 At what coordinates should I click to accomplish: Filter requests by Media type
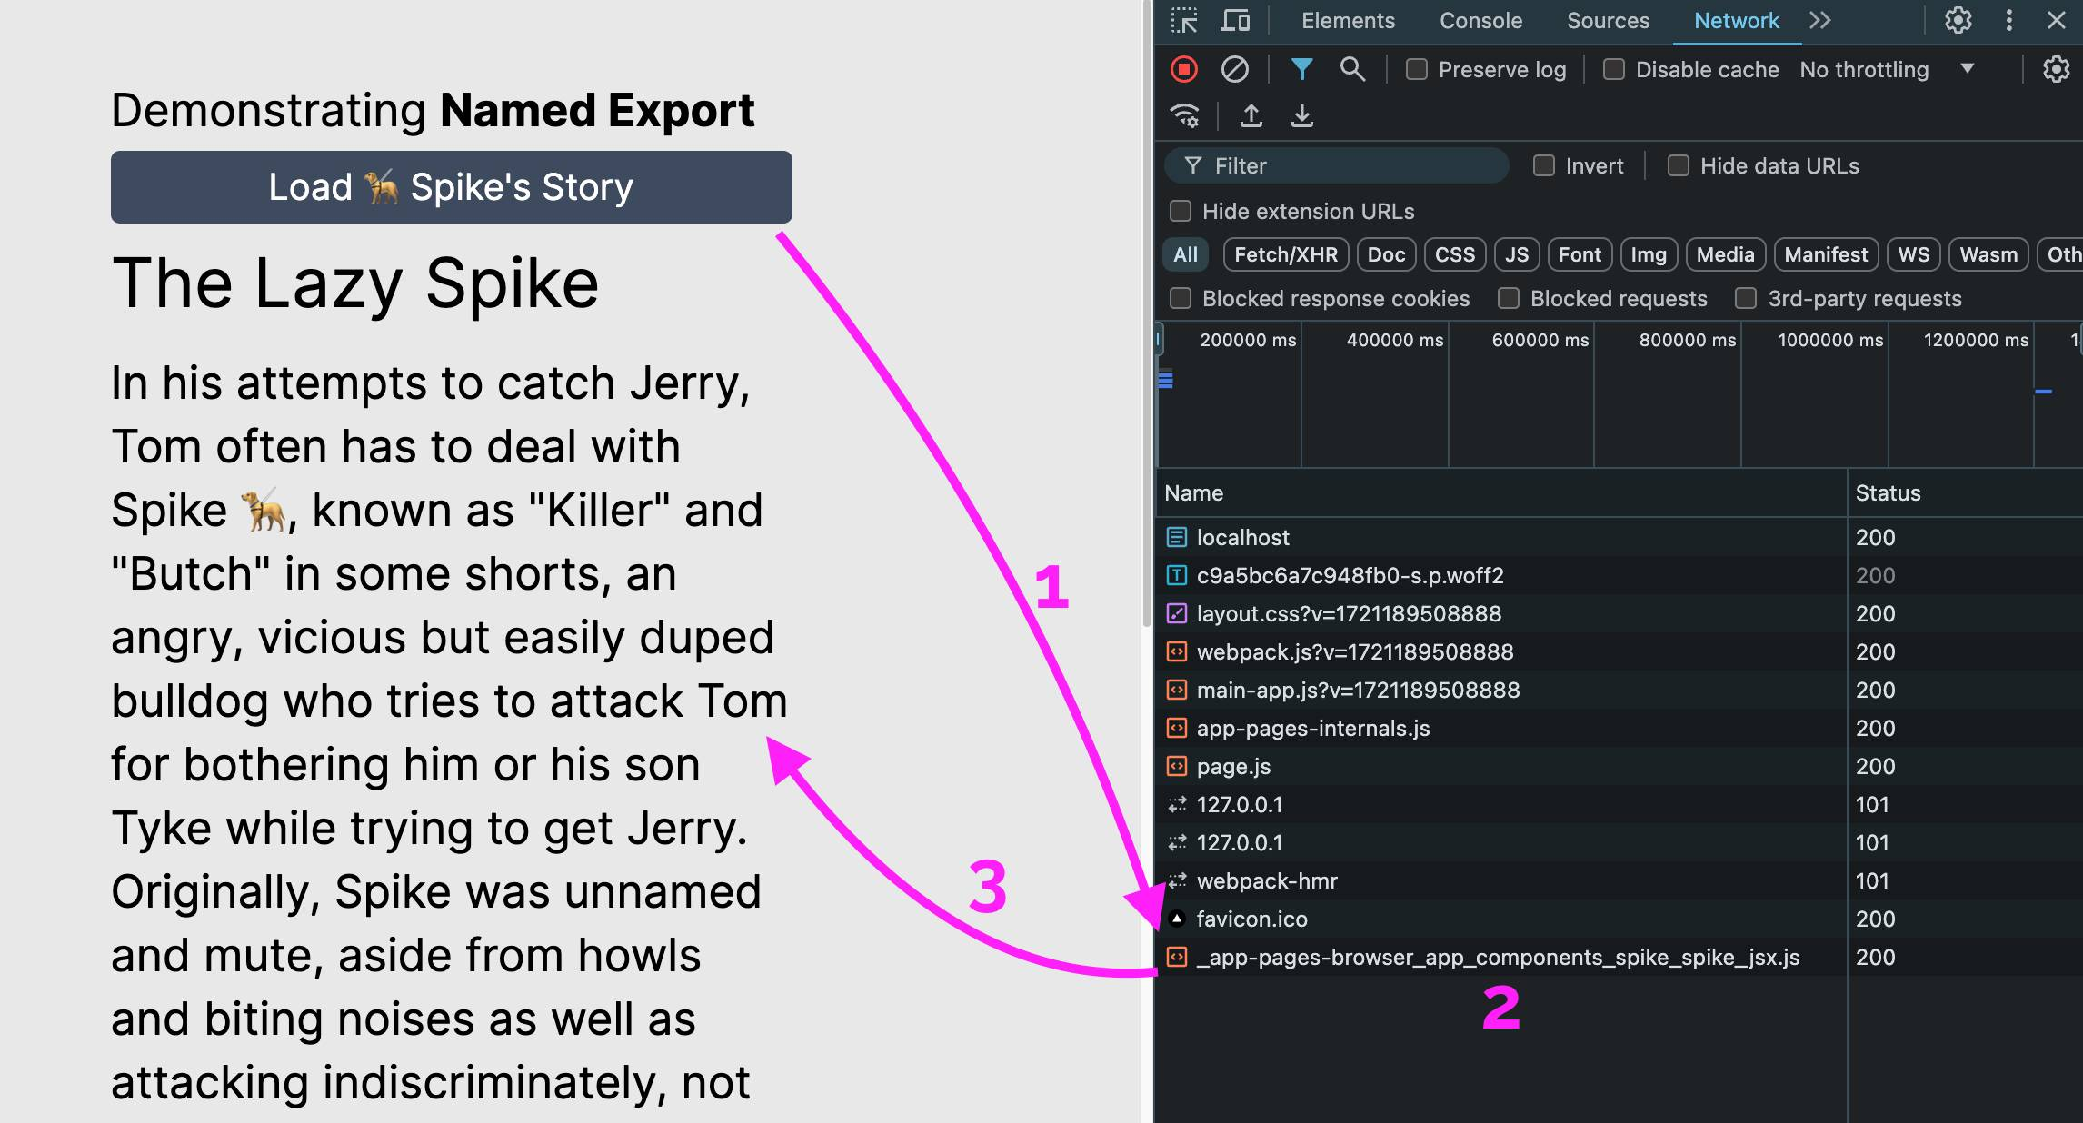[1725, 254]
